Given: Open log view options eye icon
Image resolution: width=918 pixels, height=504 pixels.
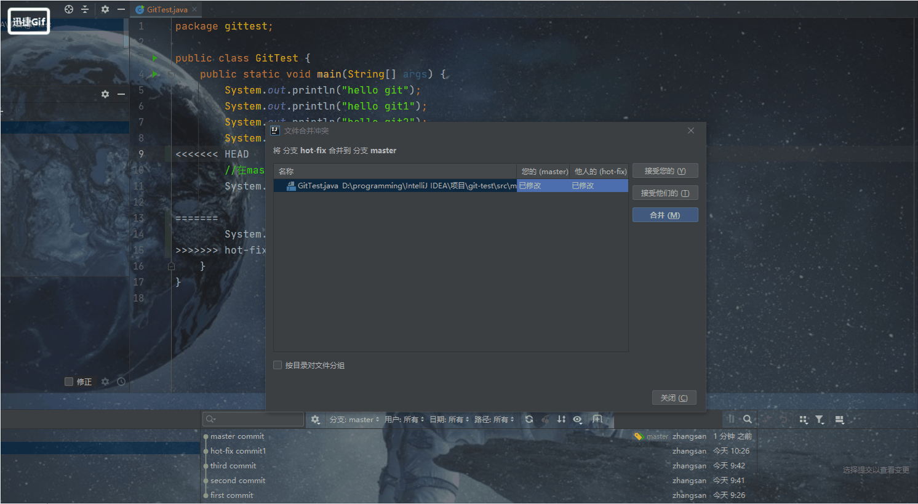Looking at the screenshot, I should point(578,419).
